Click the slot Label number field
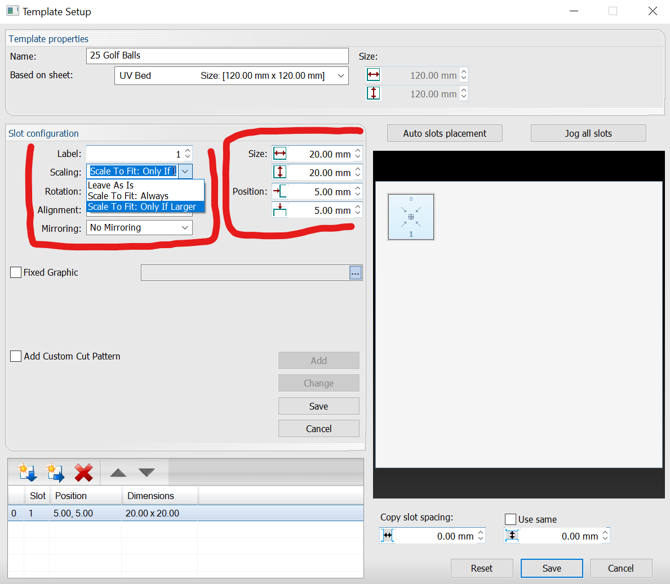This screenshot has width=670, height=584. [x=135, y=154]
